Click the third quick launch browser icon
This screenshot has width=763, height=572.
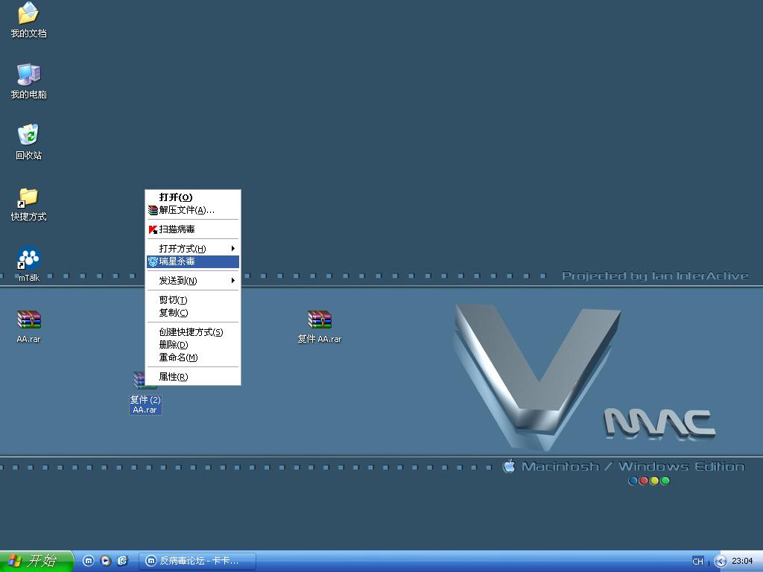point(123,561)
